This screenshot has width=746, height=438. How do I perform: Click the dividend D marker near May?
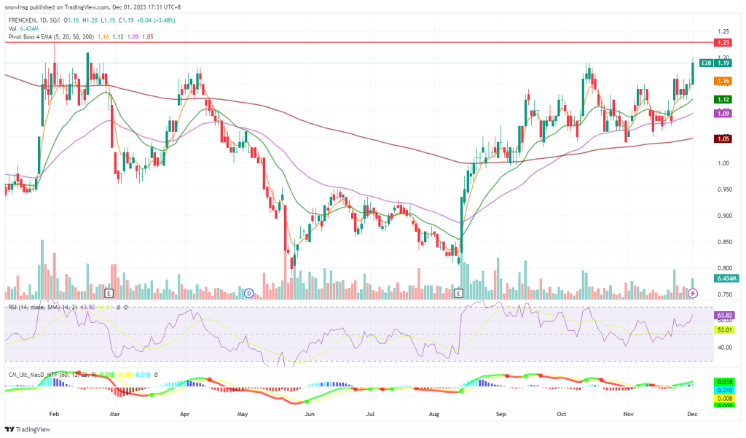click(x=249, y=293)
